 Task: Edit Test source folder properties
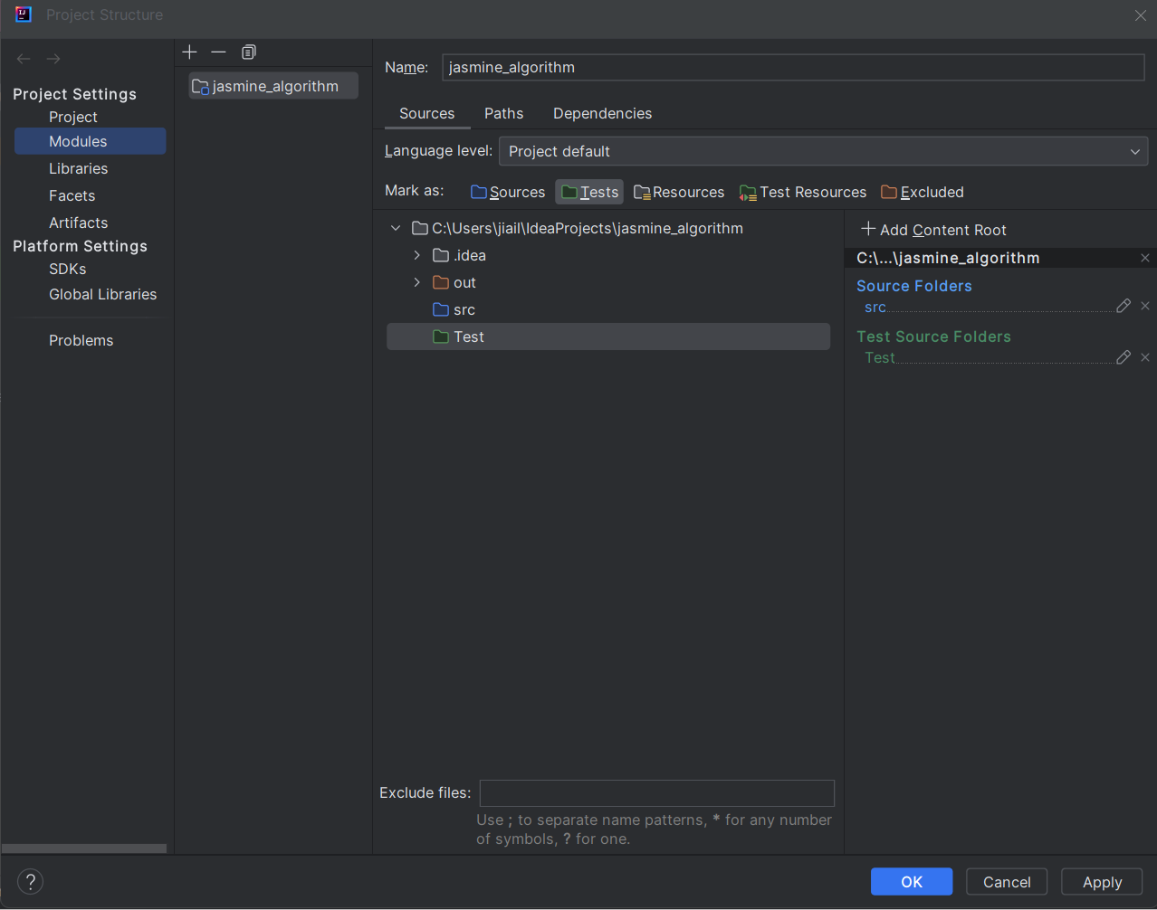click(x=1124, y=357)
